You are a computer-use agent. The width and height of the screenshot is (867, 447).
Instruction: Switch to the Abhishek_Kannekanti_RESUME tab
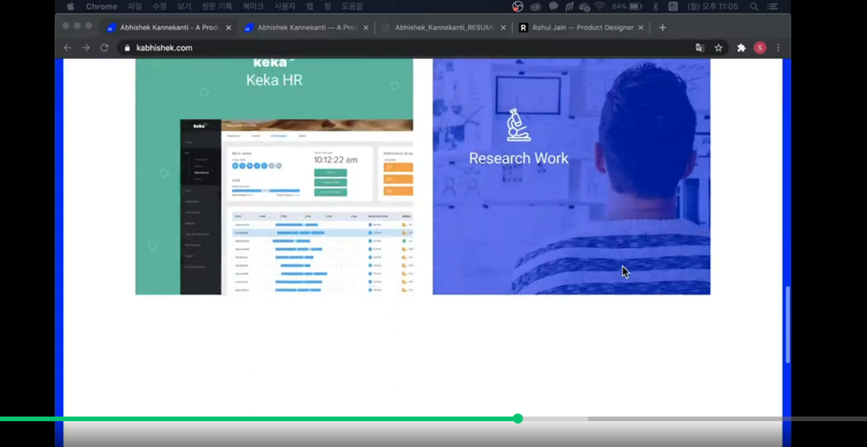[444, 28]
